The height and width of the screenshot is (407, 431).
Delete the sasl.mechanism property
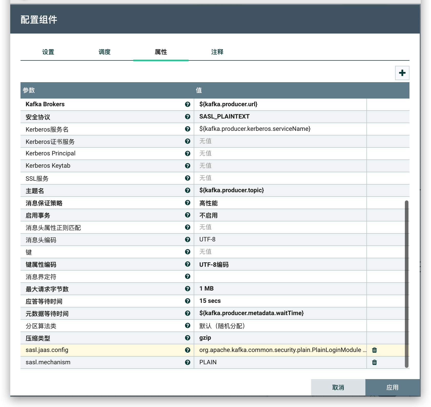pos(374,362)
